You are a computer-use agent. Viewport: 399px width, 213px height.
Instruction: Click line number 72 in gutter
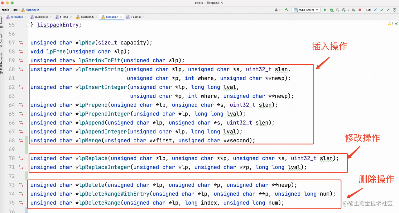(x=12, y=176)
